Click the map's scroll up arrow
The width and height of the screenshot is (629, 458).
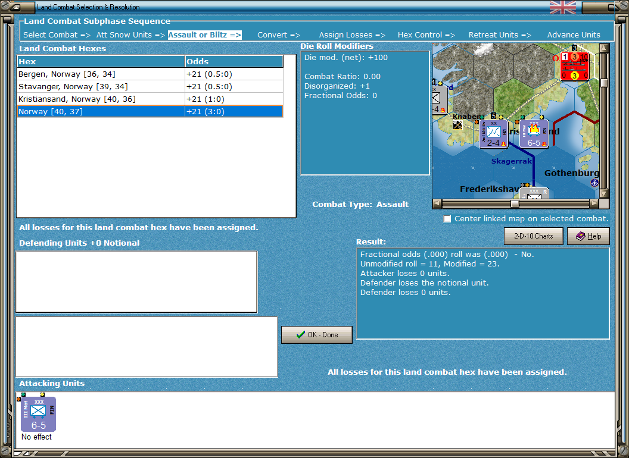pos(604,48)
